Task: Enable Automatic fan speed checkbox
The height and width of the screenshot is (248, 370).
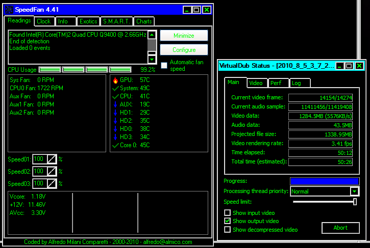Action: pos(164,65)
